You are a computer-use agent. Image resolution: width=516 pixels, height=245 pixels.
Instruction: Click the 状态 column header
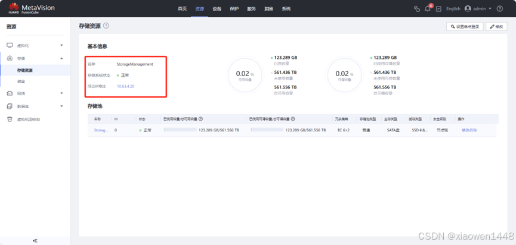[142, 119]
